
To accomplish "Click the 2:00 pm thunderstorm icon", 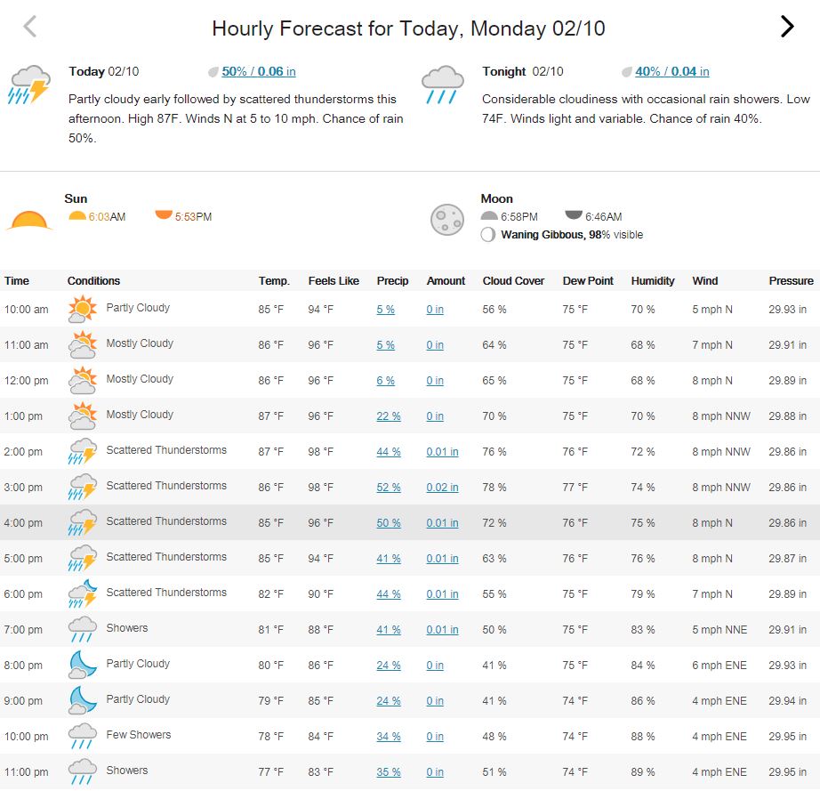I will coord(83,451).
